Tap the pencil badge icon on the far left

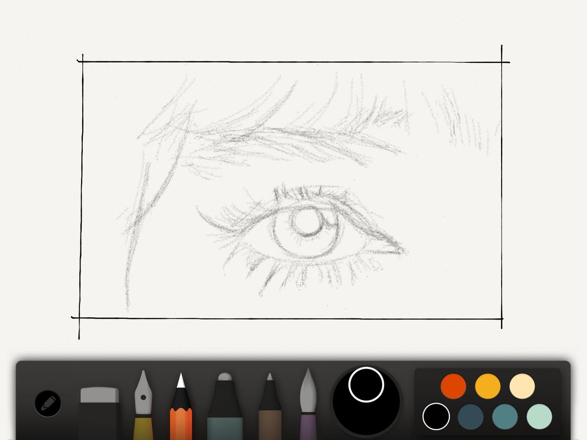click(x=48, y=404)
